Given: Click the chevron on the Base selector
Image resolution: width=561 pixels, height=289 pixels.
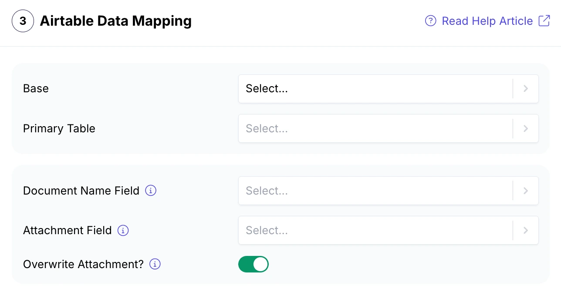Looking at the screenshot, I should 525,89.
